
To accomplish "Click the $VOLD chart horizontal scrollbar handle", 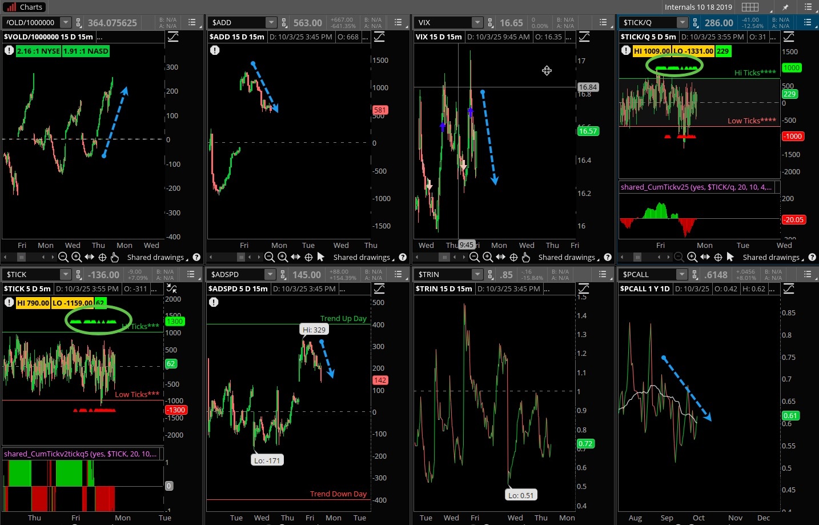I will (x=22, y=257).
